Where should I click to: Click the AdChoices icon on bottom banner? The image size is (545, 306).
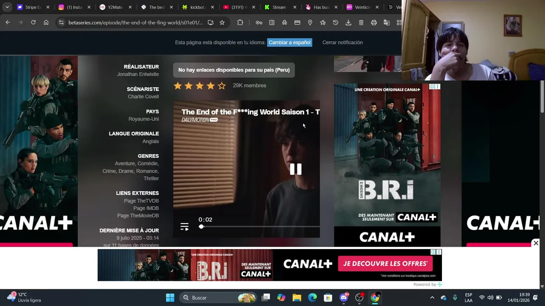(x=433, y=252)
